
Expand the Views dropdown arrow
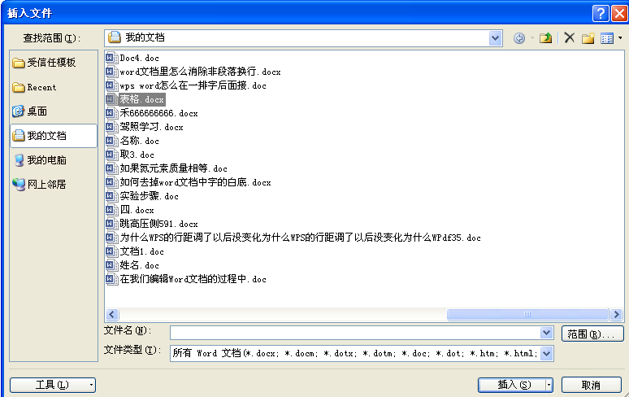coord(620,38)
